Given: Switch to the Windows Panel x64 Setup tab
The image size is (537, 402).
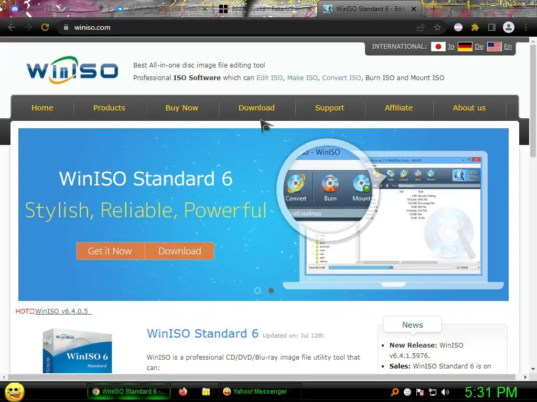Looking at the screenshot, I should pyautogui.click(x=161, y=9).
